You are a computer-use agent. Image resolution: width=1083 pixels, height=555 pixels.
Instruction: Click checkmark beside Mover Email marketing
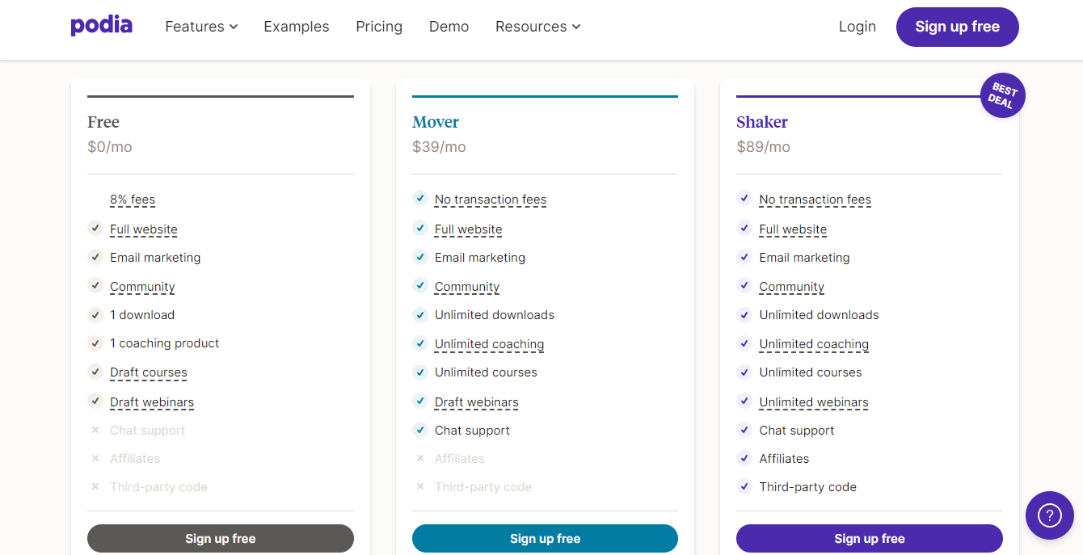click(x=419, y=257)
